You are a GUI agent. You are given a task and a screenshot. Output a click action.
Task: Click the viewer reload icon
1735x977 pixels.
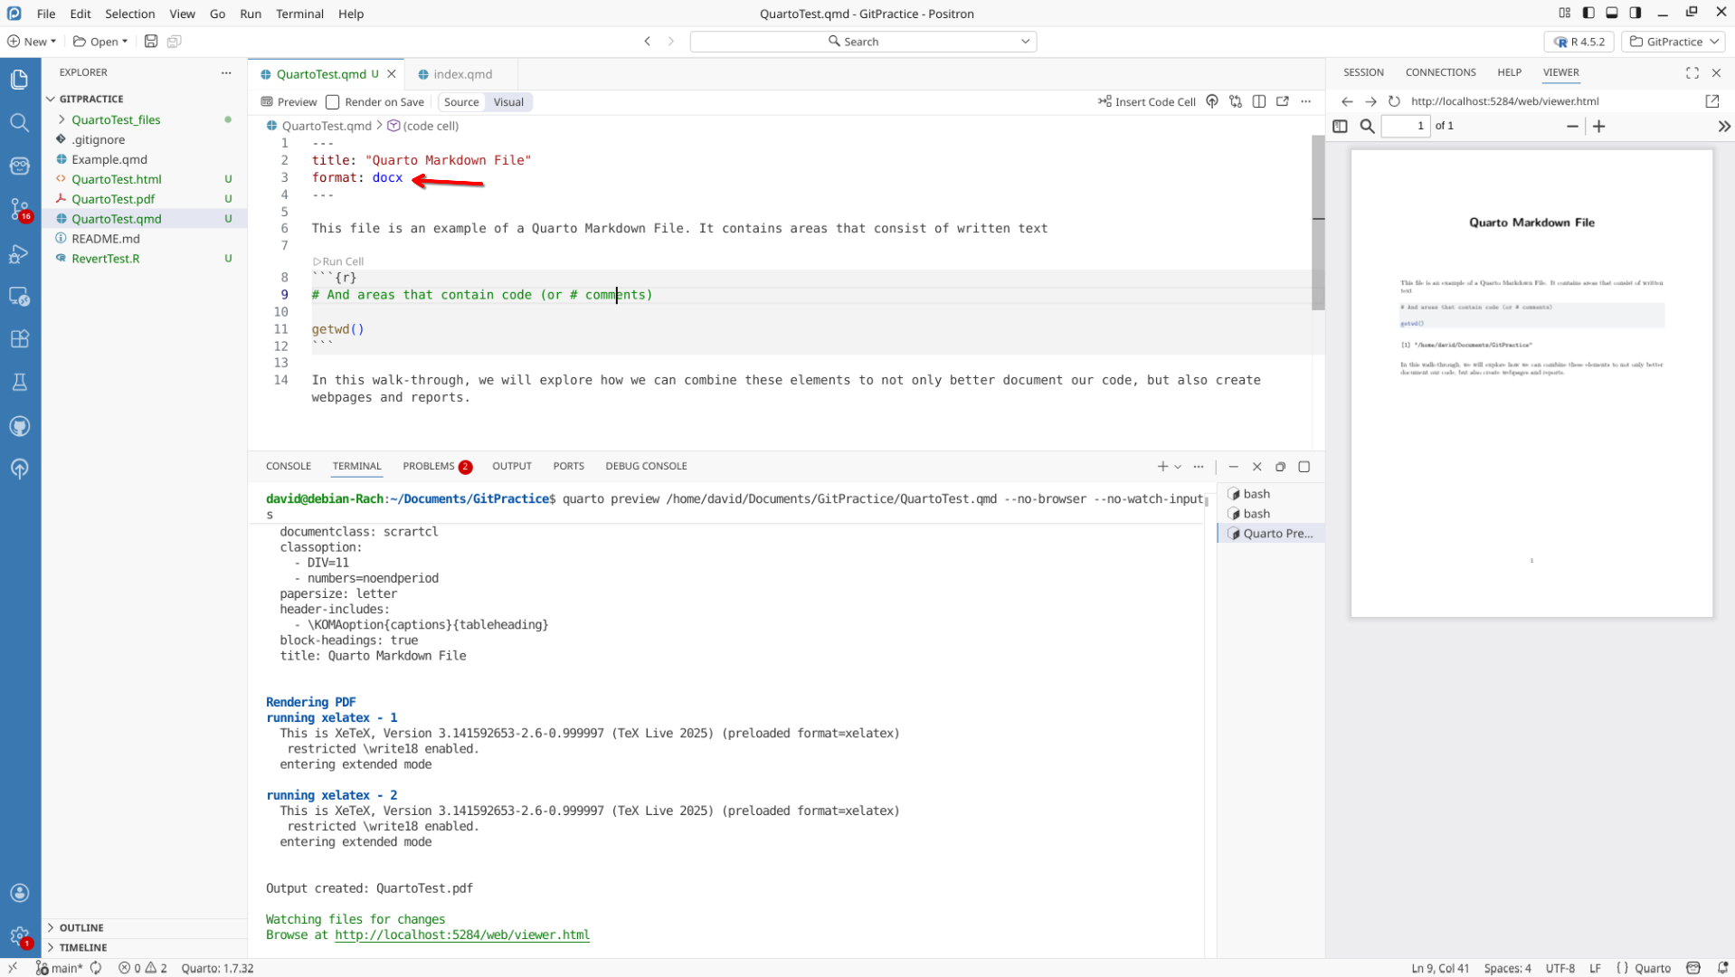[1394, 101]
